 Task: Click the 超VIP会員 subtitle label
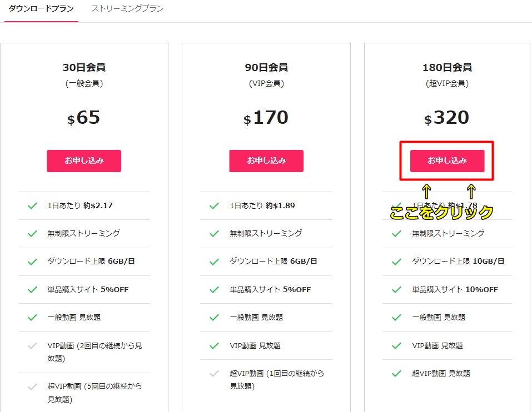click(x=447, y=84)
